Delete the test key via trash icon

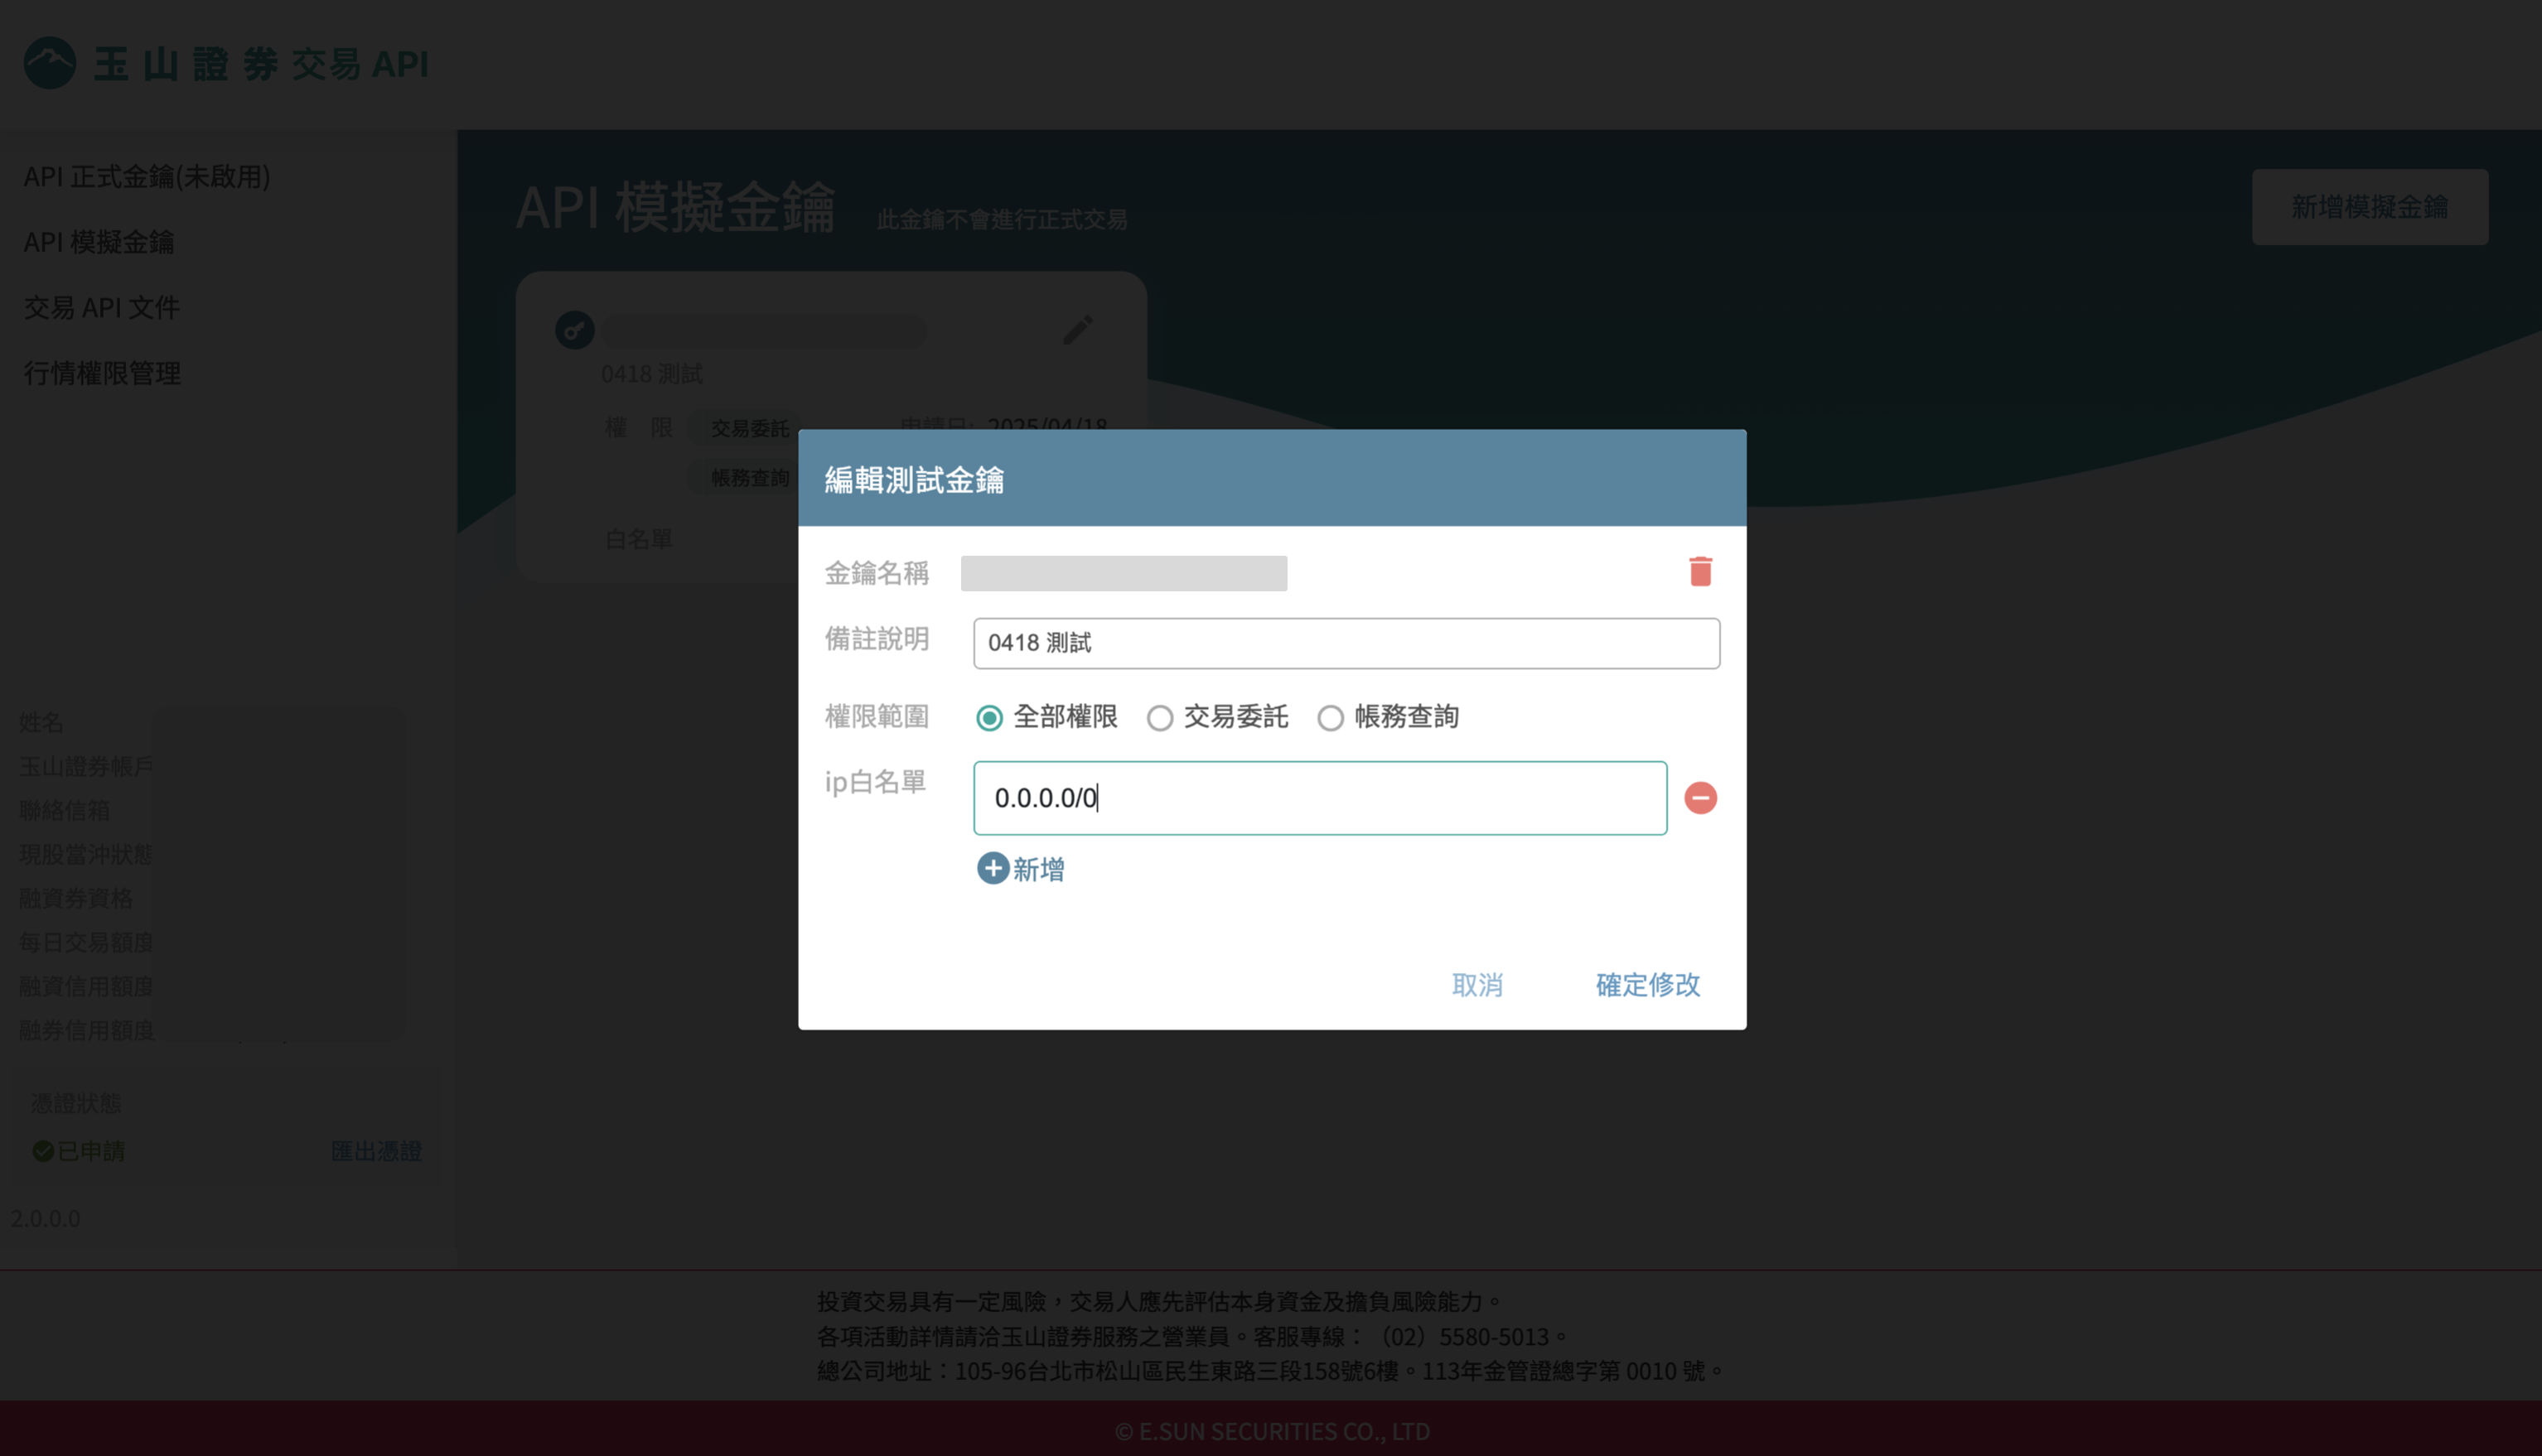click(x=1699, y=571)
